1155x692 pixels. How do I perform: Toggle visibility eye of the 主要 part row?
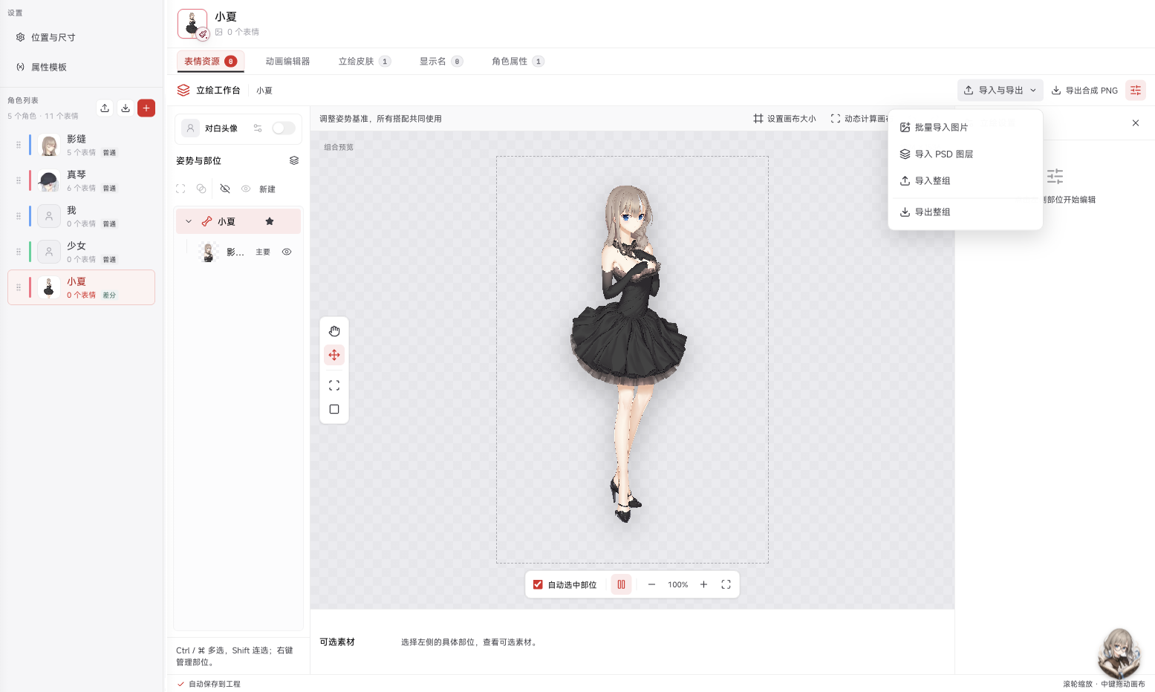pyautogui.click(x=287, y=252)
